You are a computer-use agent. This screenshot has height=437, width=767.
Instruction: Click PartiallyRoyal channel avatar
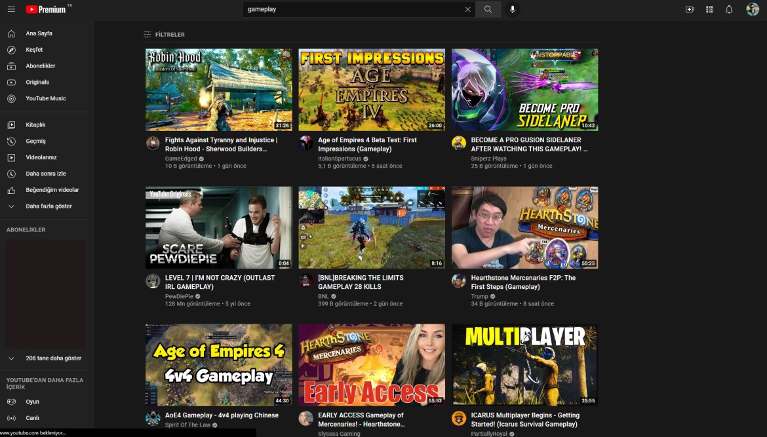pyautogui.click(x=459, y=419)
